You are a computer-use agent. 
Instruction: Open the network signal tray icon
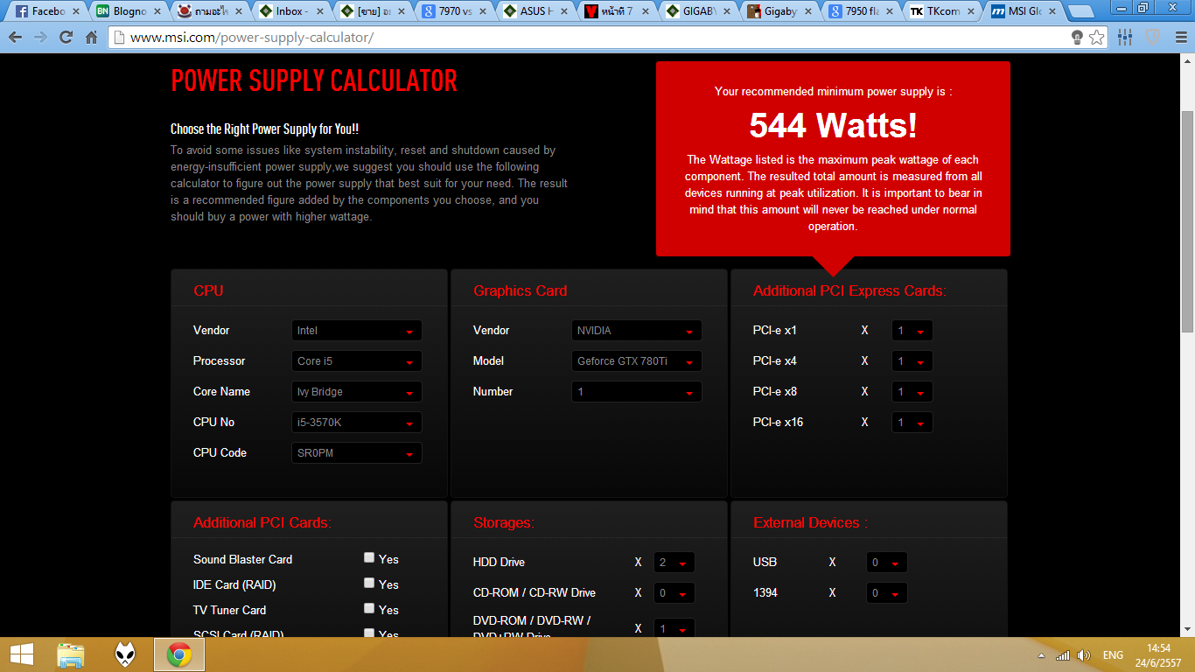tap(1062, 655)
